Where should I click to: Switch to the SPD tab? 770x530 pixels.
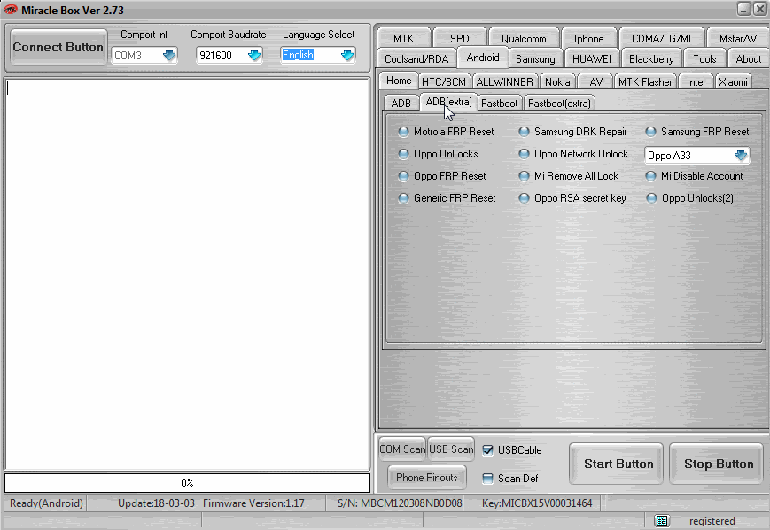pos(460,38)
